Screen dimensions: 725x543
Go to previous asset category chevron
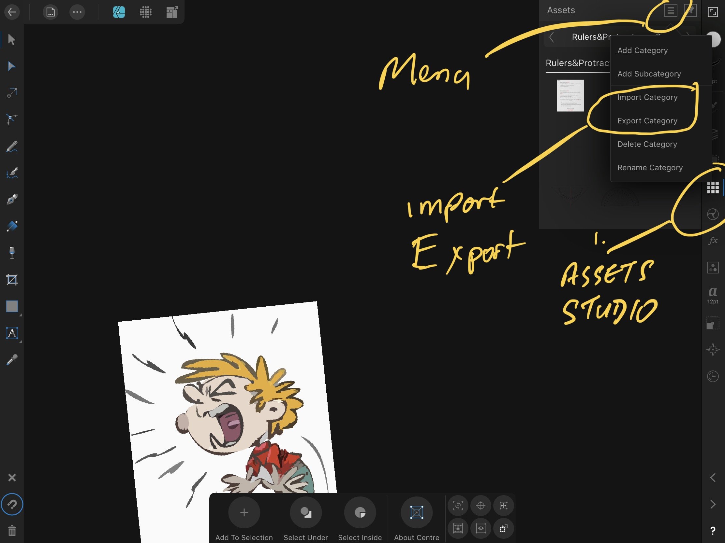pyautogui.click(x=552, y=37)
